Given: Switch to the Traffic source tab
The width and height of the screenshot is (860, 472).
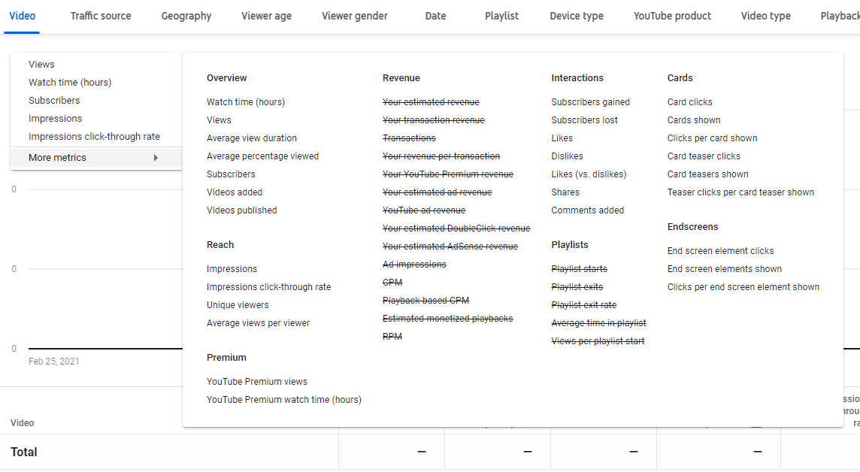Looking at the screenshot, I should click(100, 15).
